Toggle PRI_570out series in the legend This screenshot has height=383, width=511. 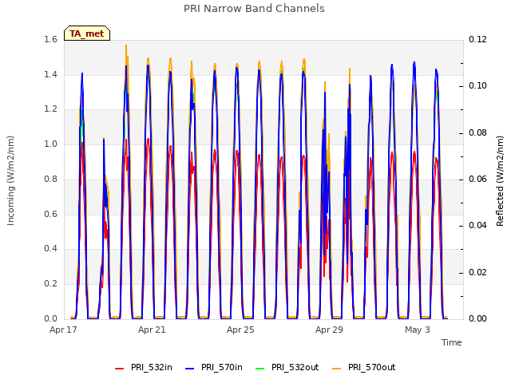[364, 367]
